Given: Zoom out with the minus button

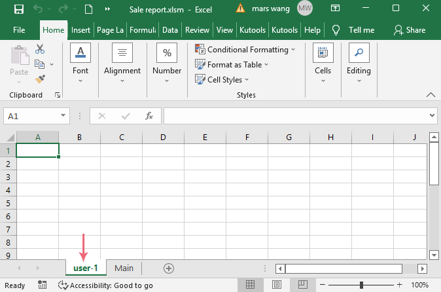Looking at the screenshot, I should click(x=323, y=285).
